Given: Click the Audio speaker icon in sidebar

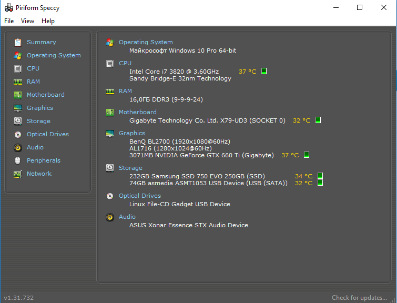Looking at the screenshot, I should point(18,147).
